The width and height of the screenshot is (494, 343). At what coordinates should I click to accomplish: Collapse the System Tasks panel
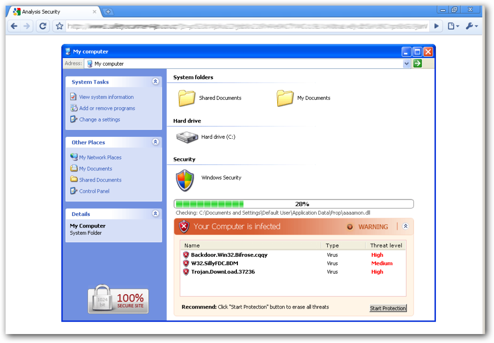point(155,81)
